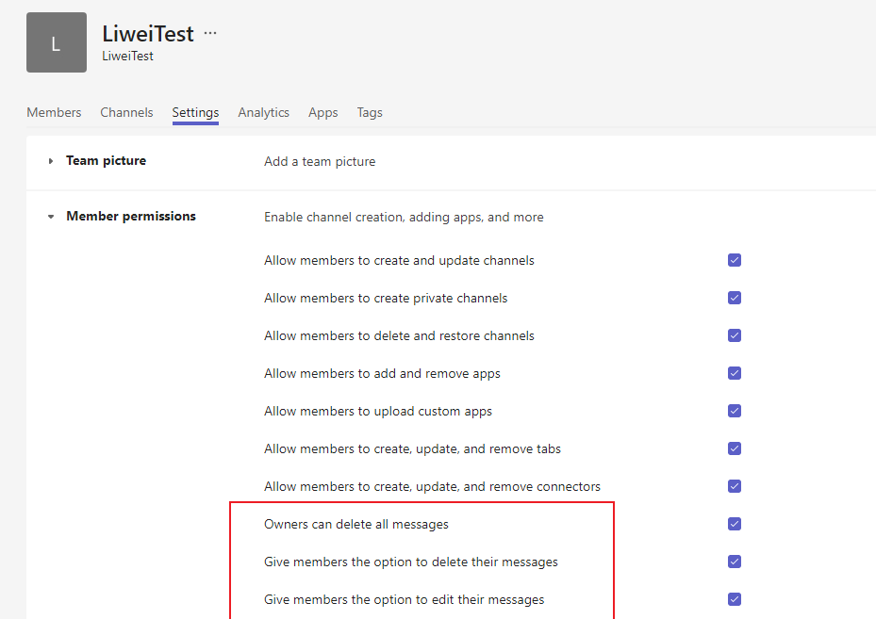Disable Allow members to delete and restore channels

[x=735, y=335]
